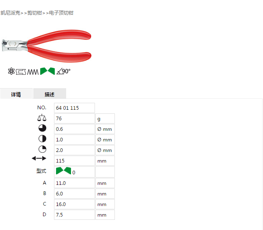Click the red pliers product image
This screenshot has width=263, height=230.
coord(46,46)
